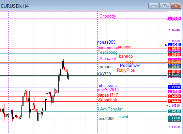
Task: Click the 1.16268 blue price label
Action: (174, 44)
